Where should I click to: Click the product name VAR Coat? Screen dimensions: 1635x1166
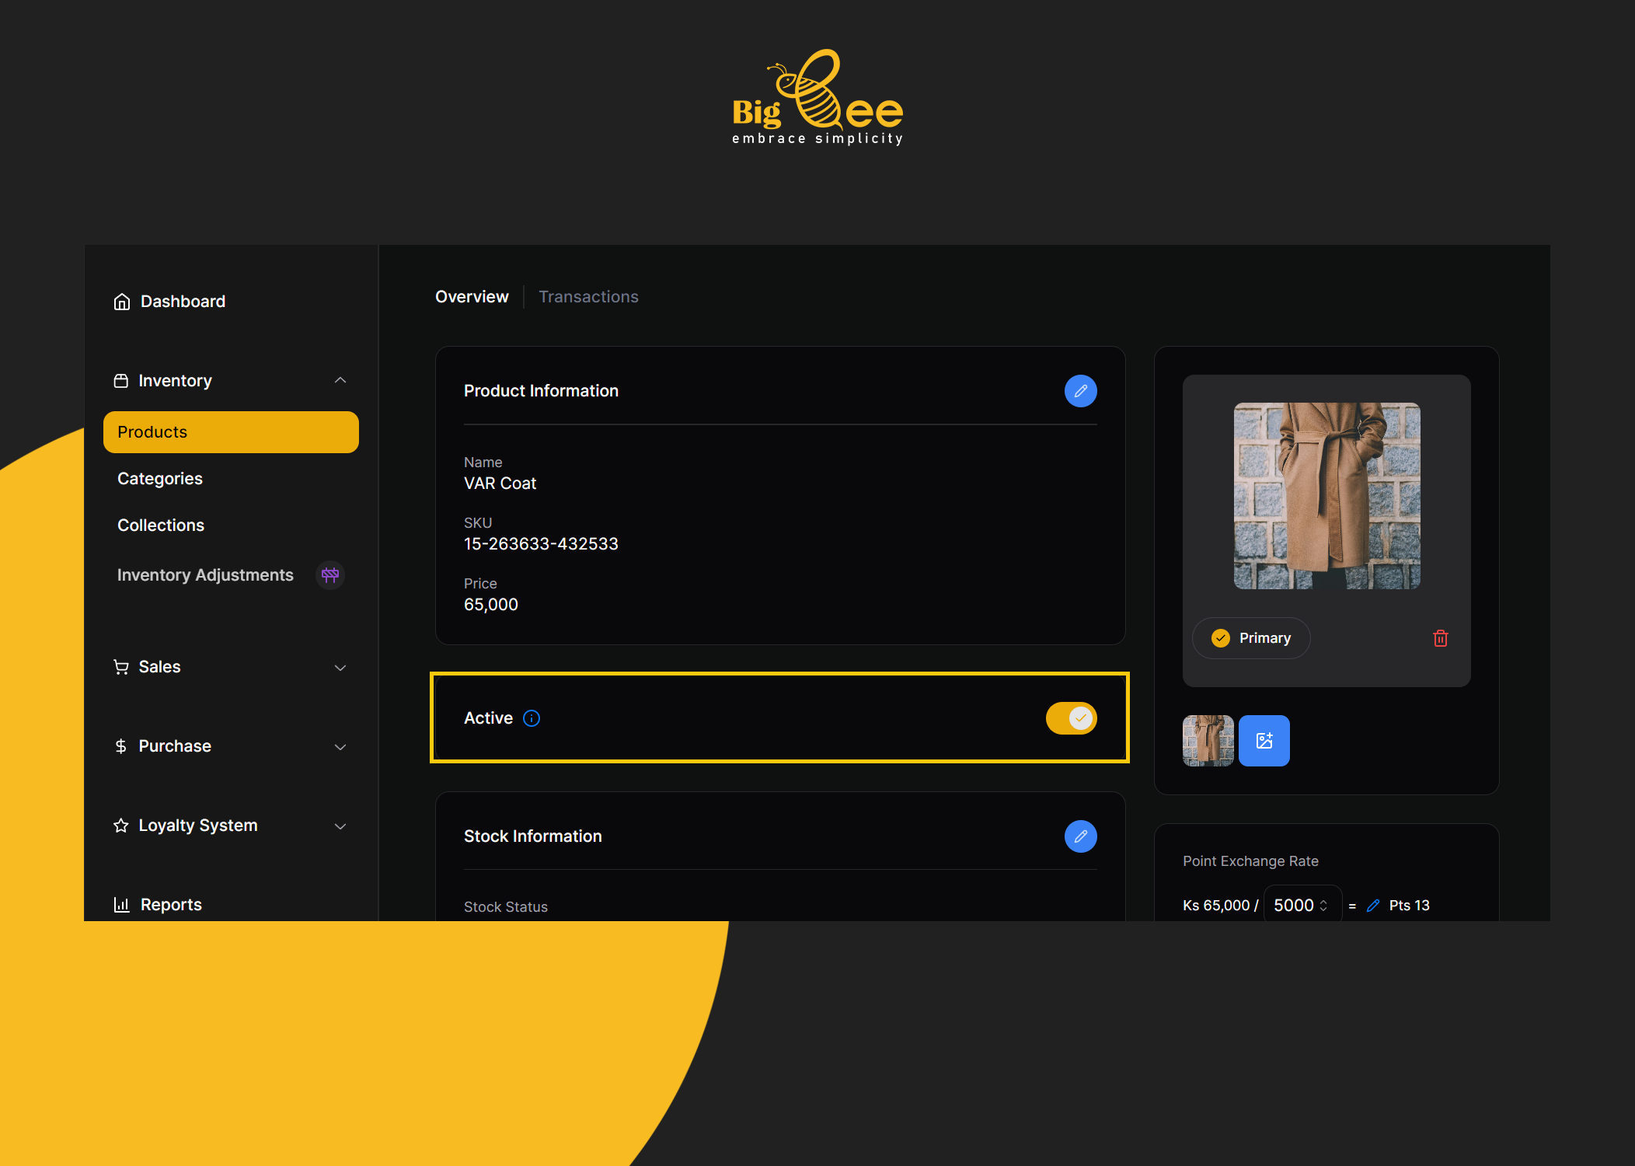coord(500,484)
